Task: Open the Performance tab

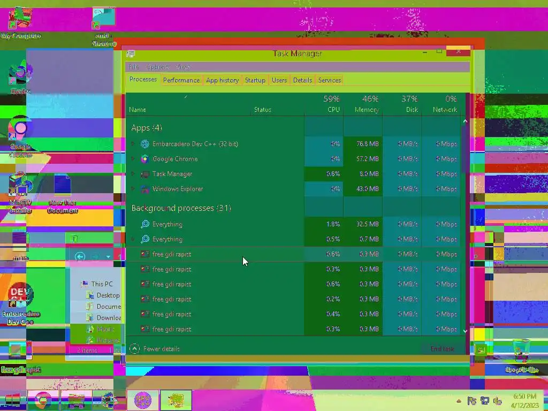Action: [181, 80]
